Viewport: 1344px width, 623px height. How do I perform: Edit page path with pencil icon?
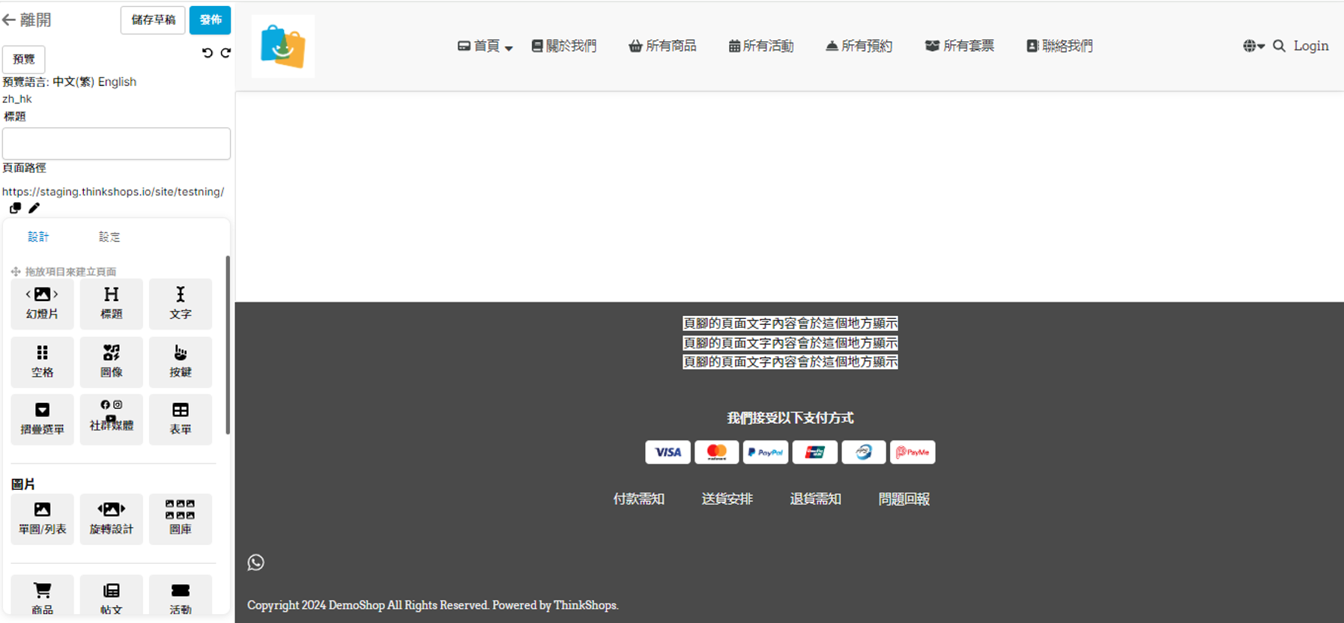click(x=34, y=208)
